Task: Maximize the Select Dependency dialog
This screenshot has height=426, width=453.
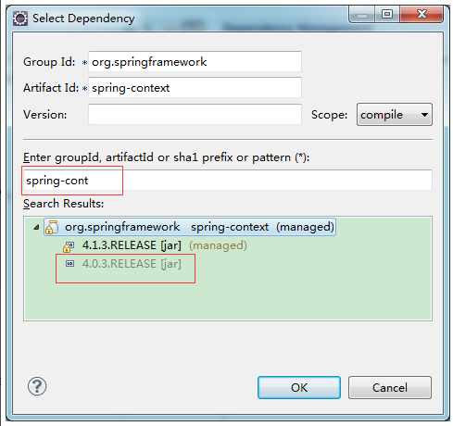Action: (x=386, y=14)
